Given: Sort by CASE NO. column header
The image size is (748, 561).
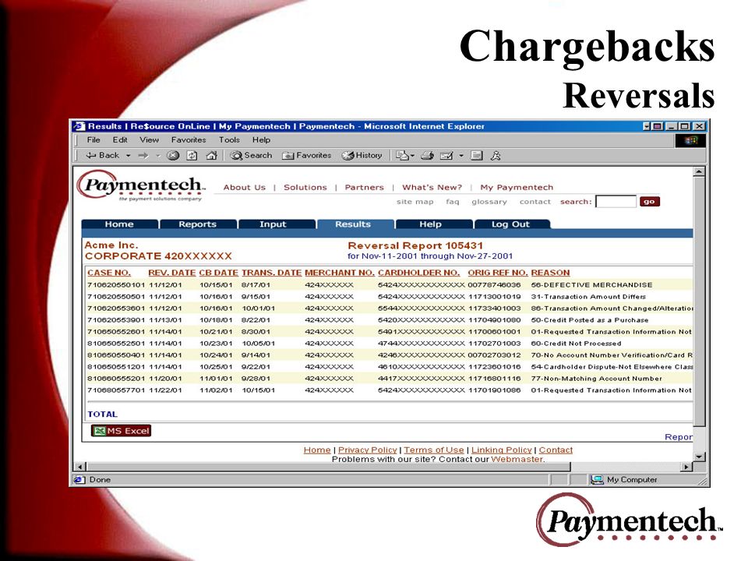Looking at the screenshot, I should tap(109, 273).
